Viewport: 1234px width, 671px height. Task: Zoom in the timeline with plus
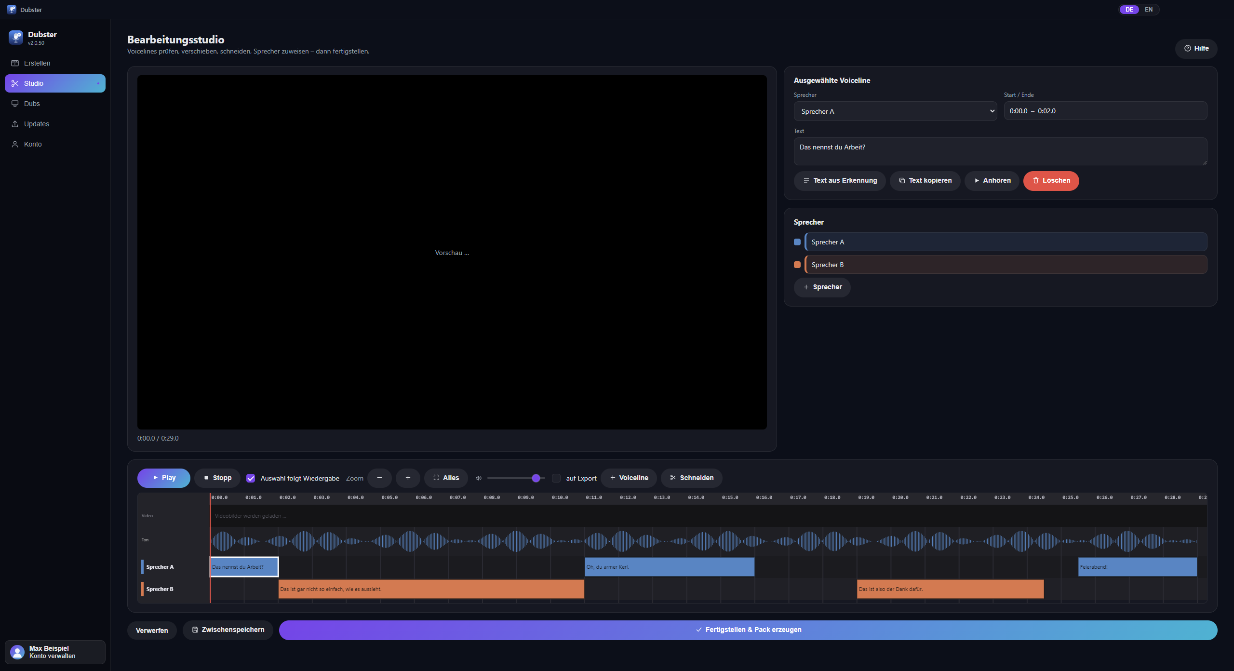pos(408,478)
